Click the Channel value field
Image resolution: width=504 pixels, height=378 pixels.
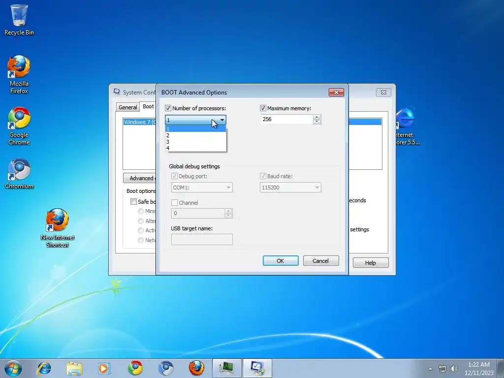[x=198, y=213]
